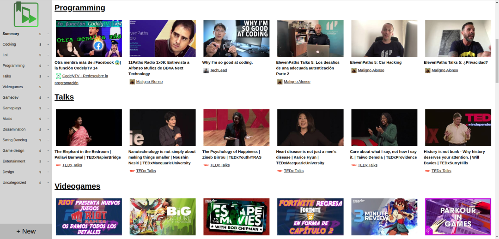Open TEDx Talks link under Zineb Birrou talk

[219, 165]
